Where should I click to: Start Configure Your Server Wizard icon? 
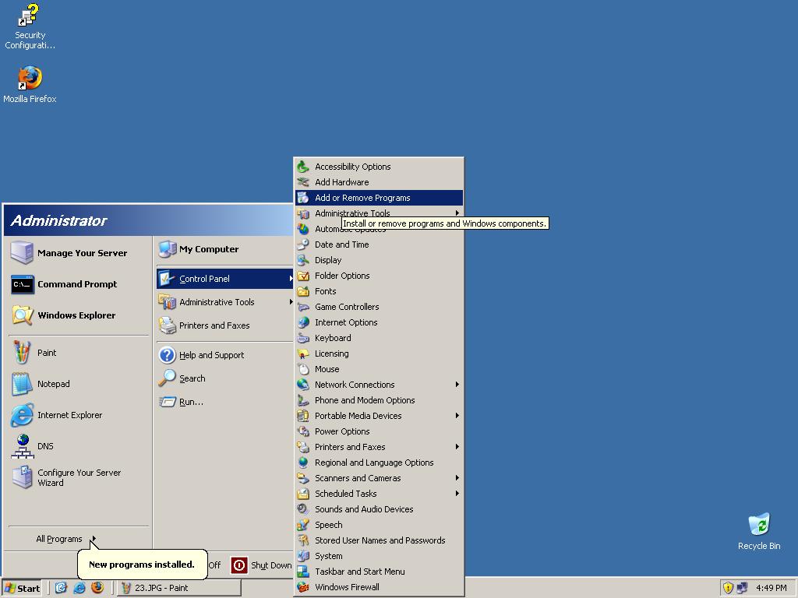point(22,477)
